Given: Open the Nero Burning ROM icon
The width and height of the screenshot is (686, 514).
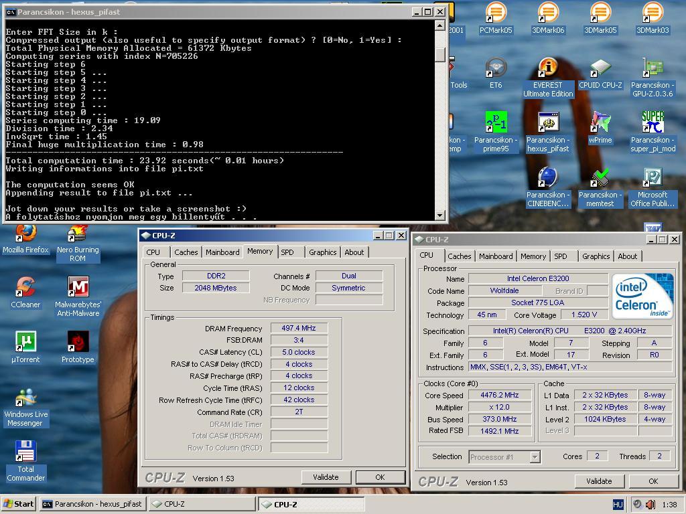Looking at the screenshot, I should pos(78,244).
